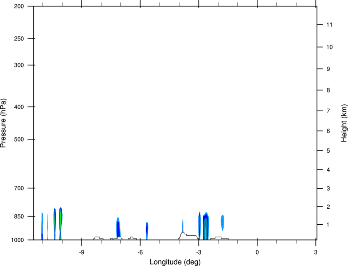This screenshot has width=348, height=266.
Task: Click the 'Longitude (deg)' axis label
Action: [x=175, y=262]
